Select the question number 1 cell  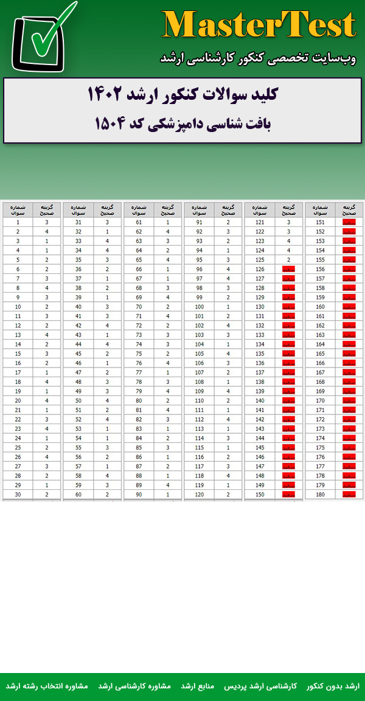(x=18, y=223)
